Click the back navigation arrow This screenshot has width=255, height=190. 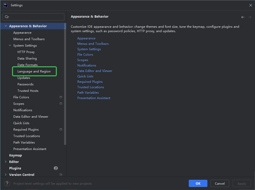[x=243, y=17]
